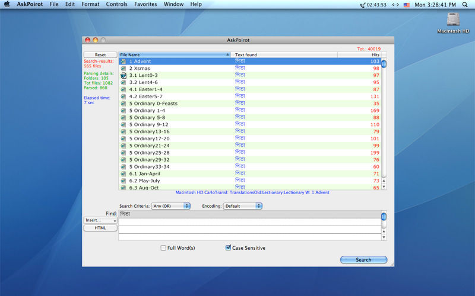Click the file icon beside 2 Xsmas

[x=123, y=68]
